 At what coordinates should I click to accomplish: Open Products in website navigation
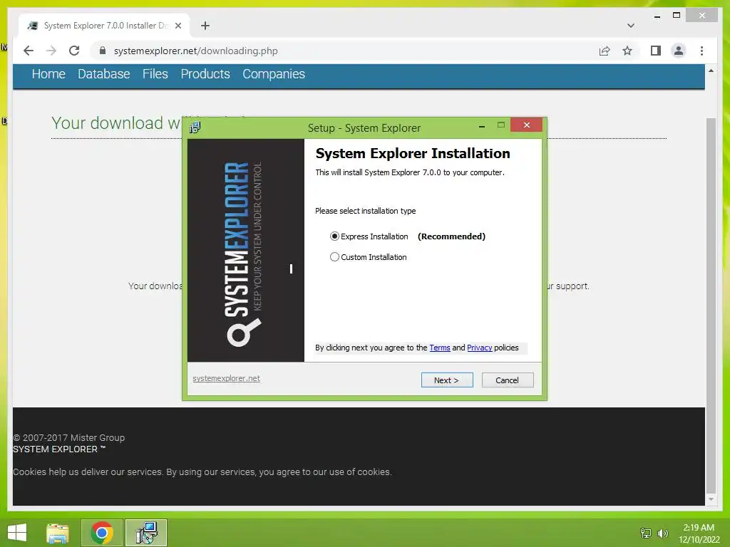(205, 74)
